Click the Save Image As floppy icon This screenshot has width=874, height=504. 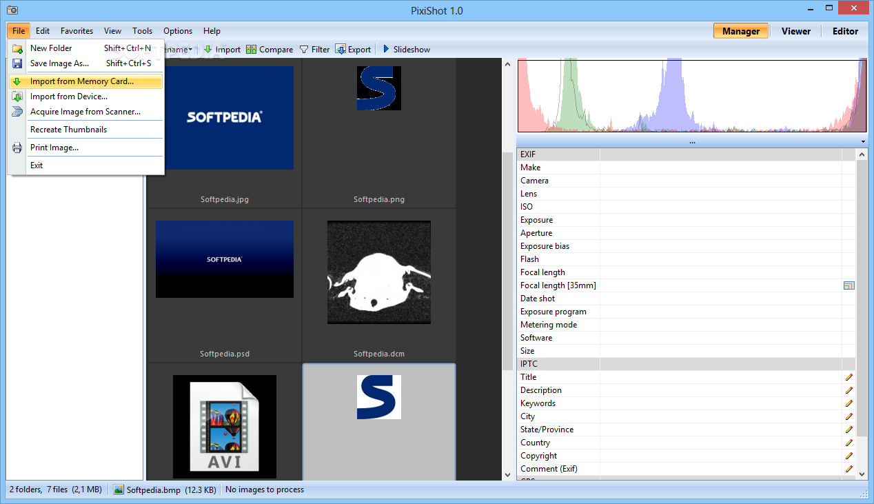17,63
